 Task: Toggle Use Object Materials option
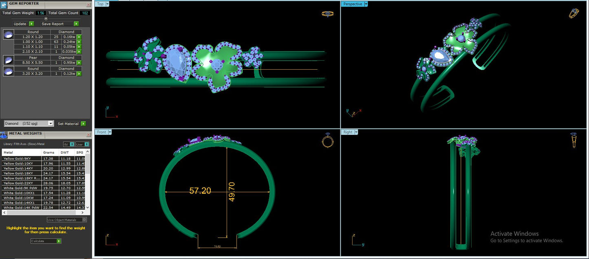[67, 220]
